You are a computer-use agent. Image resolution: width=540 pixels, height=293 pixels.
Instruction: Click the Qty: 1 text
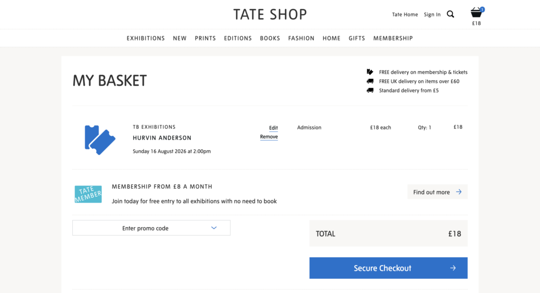(x=425, y=127)
